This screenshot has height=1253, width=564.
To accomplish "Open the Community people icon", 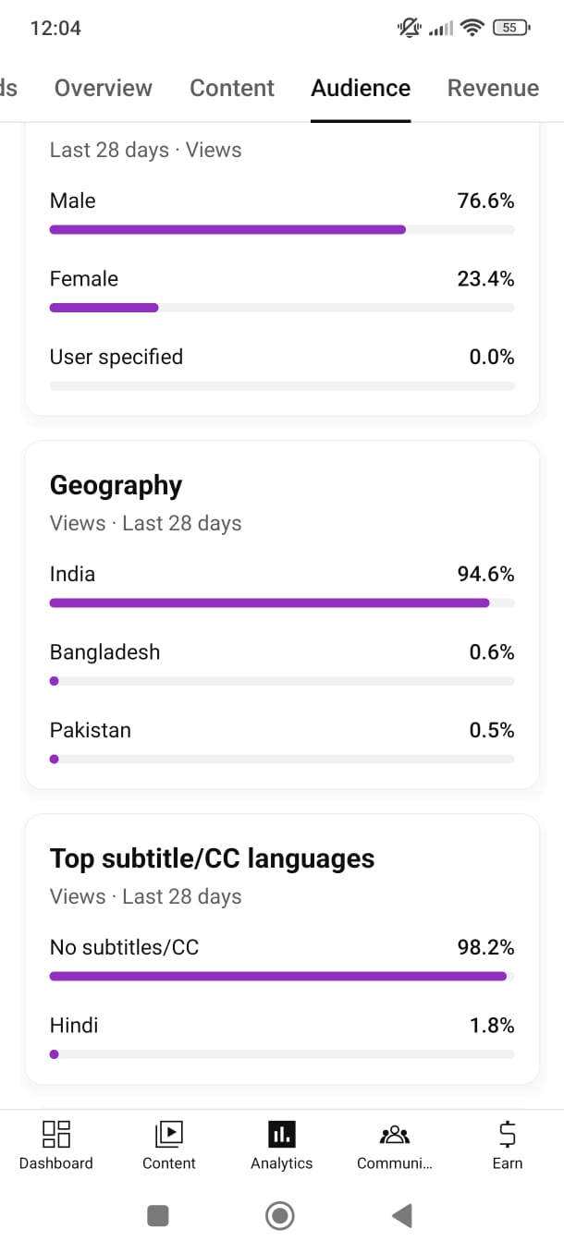I will pos(394,1134).
